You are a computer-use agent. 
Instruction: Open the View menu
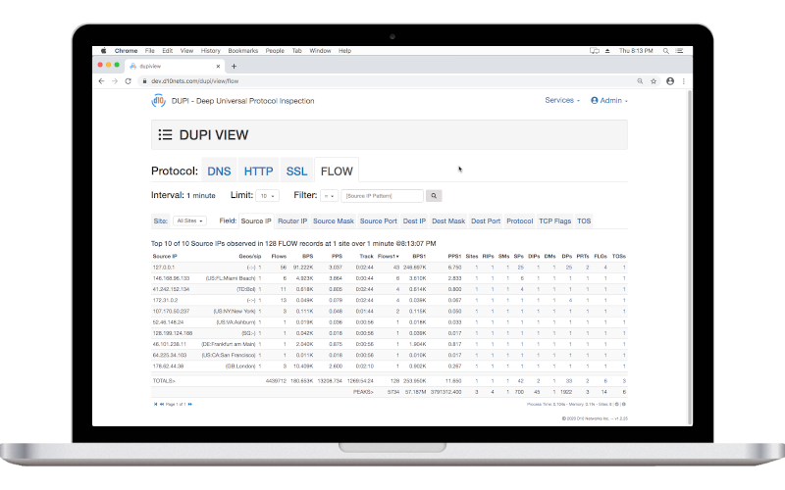(x=186, y=51)
